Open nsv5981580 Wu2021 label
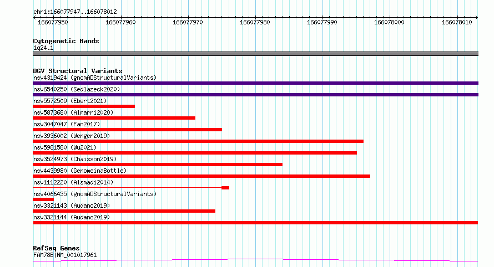This screenshot has width=494, height=267. click(x=65, y=147)
